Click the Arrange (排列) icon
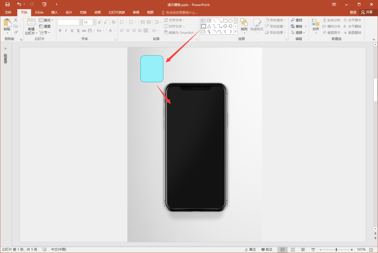 (244, 22)
